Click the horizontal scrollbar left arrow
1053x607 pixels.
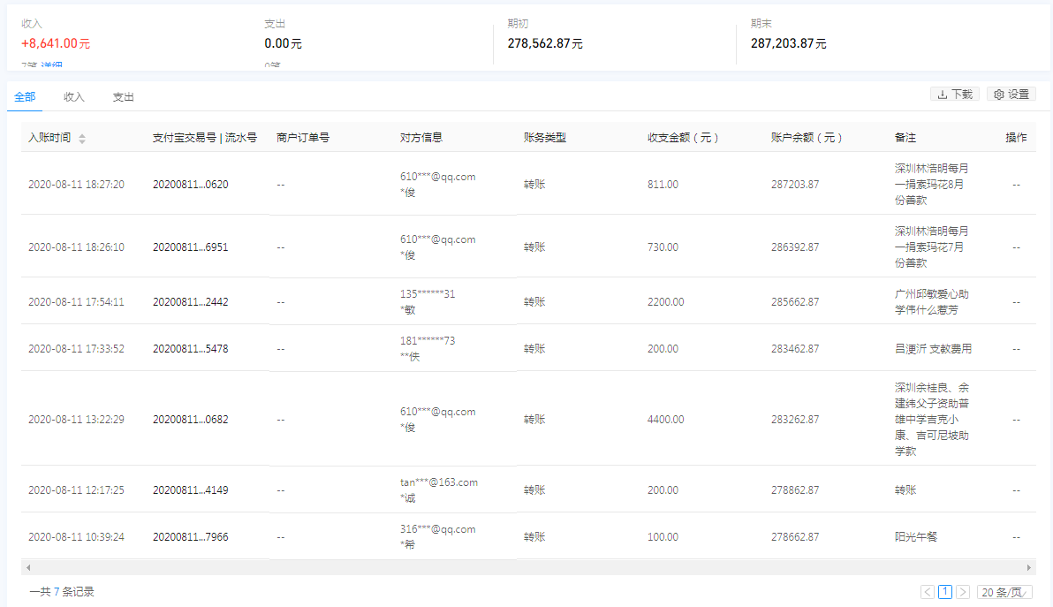pos(27,567)
